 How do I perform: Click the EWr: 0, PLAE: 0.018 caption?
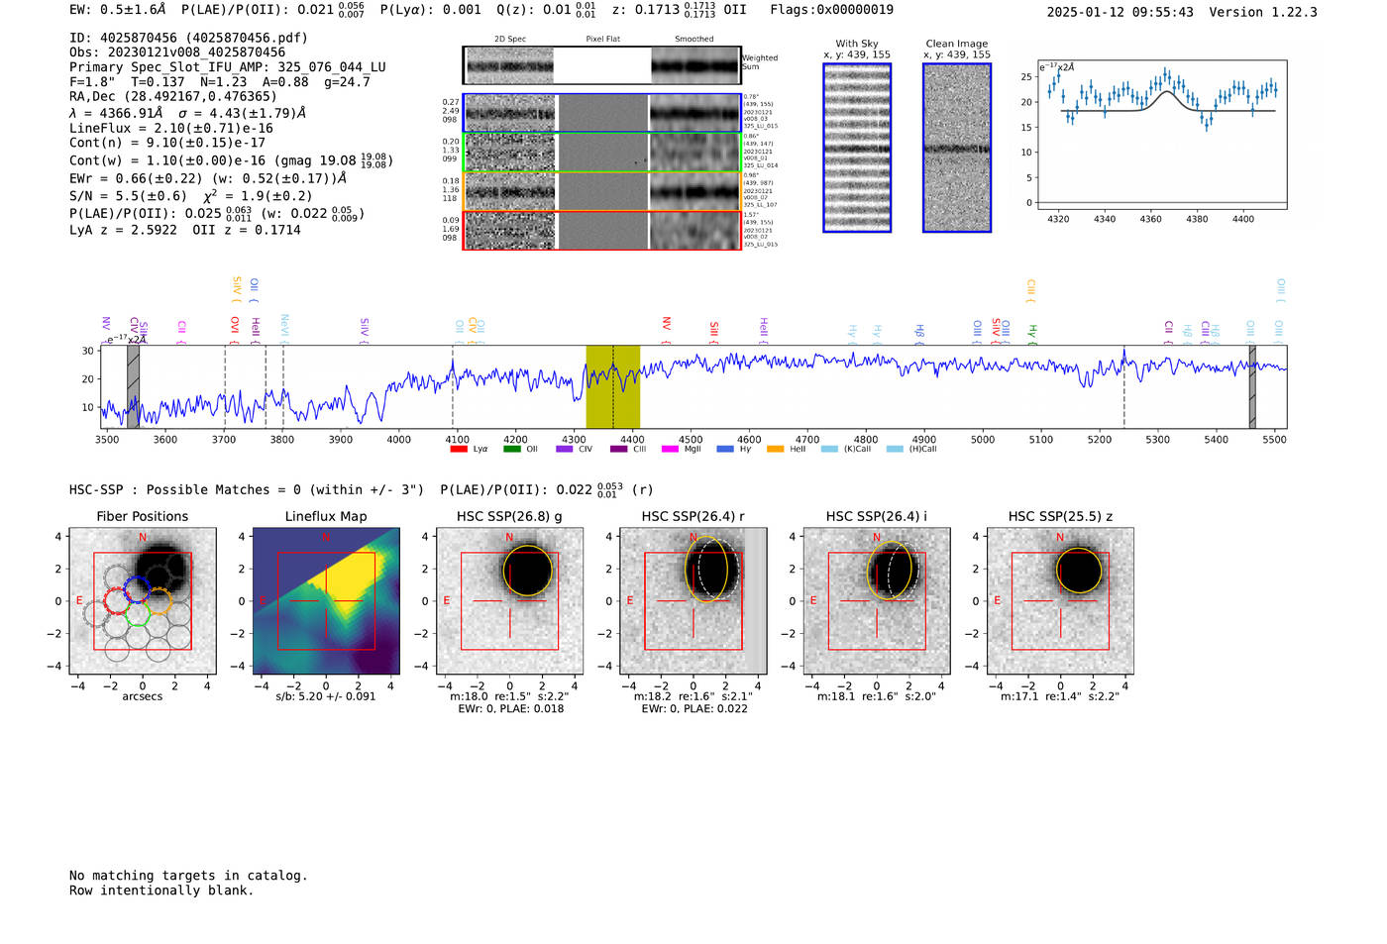510,708
